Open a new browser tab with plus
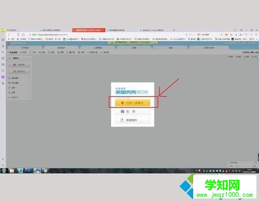Screen dimensions: 259x201 (x=174, y=30)
